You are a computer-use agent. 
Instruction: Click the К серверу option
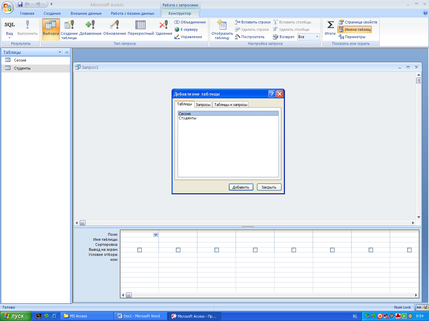186,29
